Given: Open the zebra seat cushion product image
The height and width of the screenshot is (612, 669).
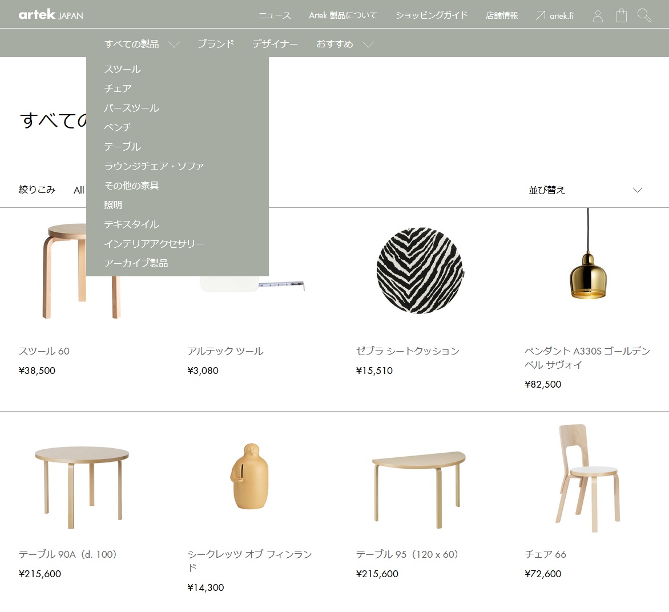Looking at the screenshot, I should pyautogui.click(x=420, y=271).
